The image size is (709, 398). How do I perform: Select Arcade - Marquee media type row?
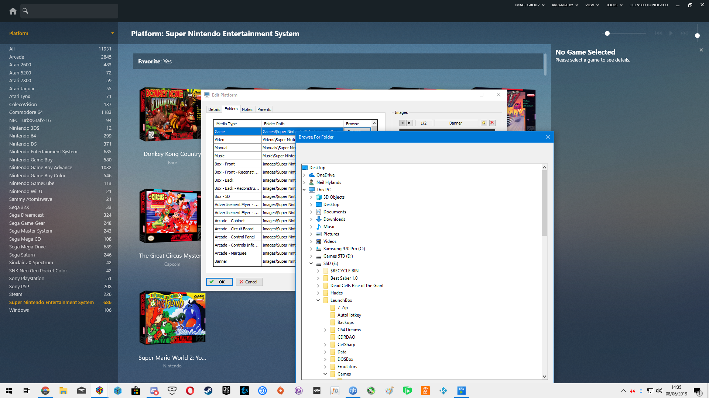click(x=237, y=253)
